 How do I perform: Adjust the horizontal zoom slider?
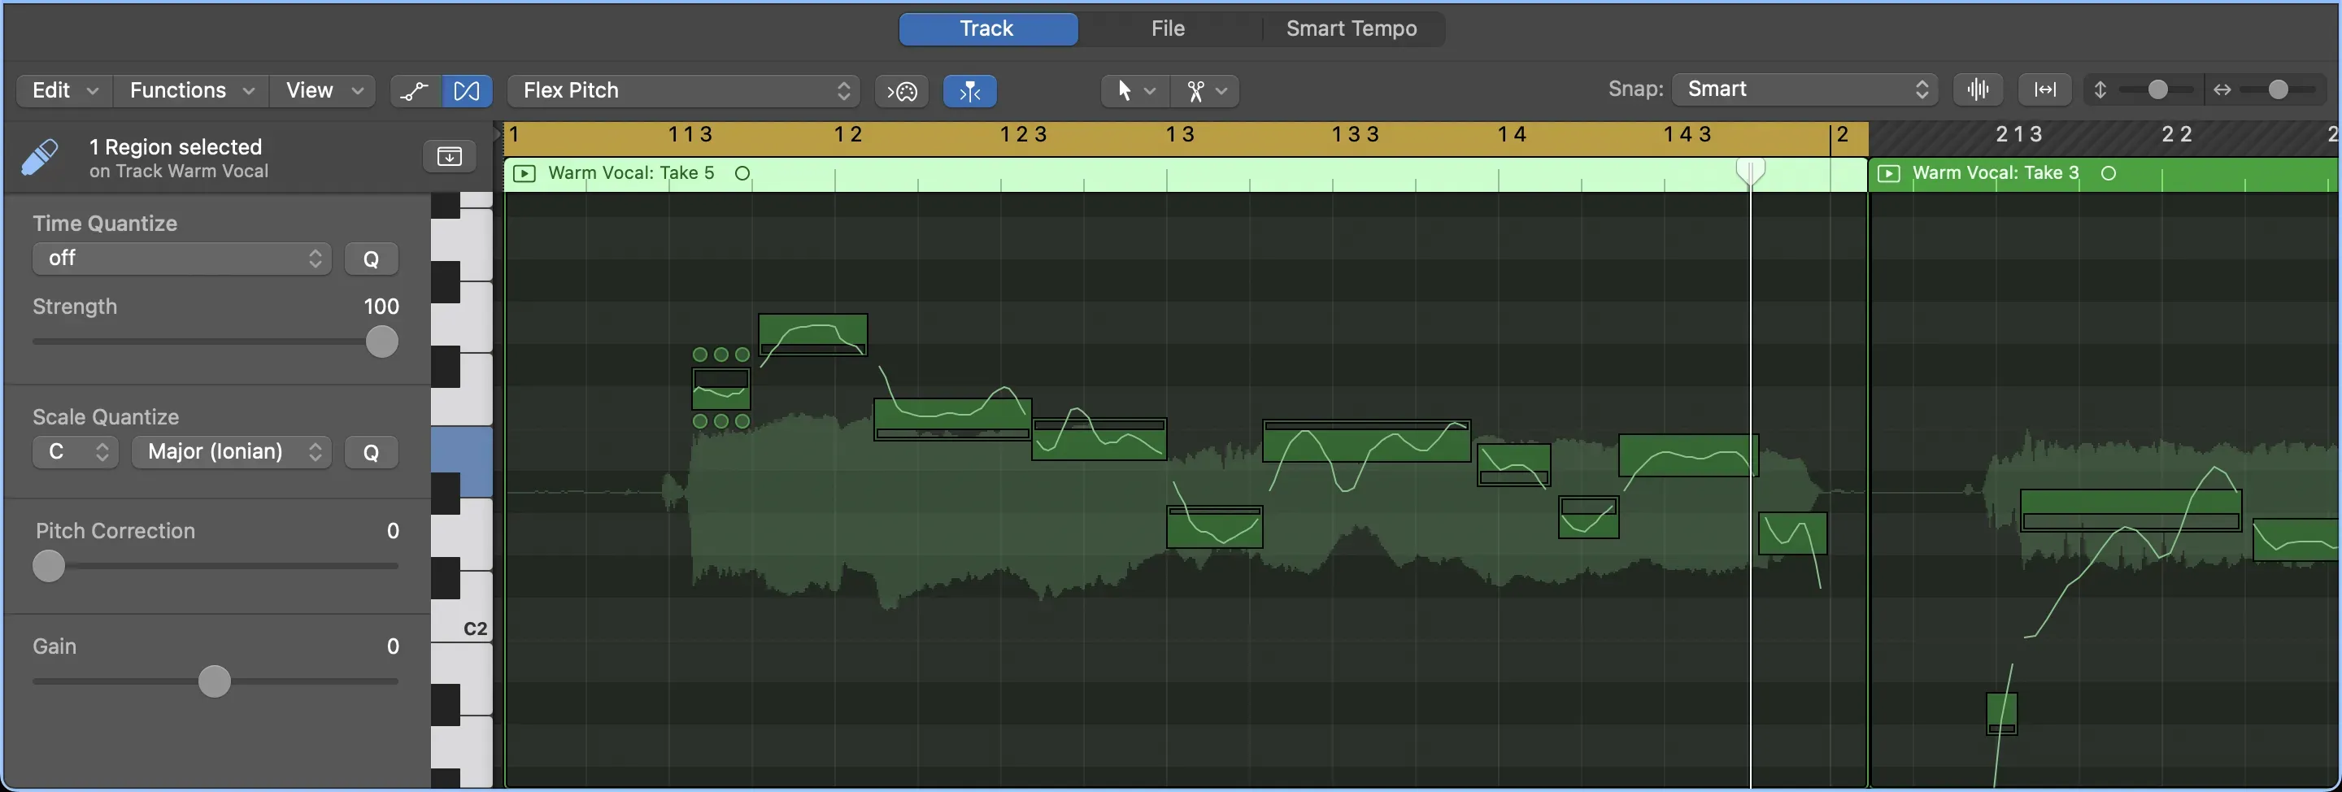[x=2278, y=89]
